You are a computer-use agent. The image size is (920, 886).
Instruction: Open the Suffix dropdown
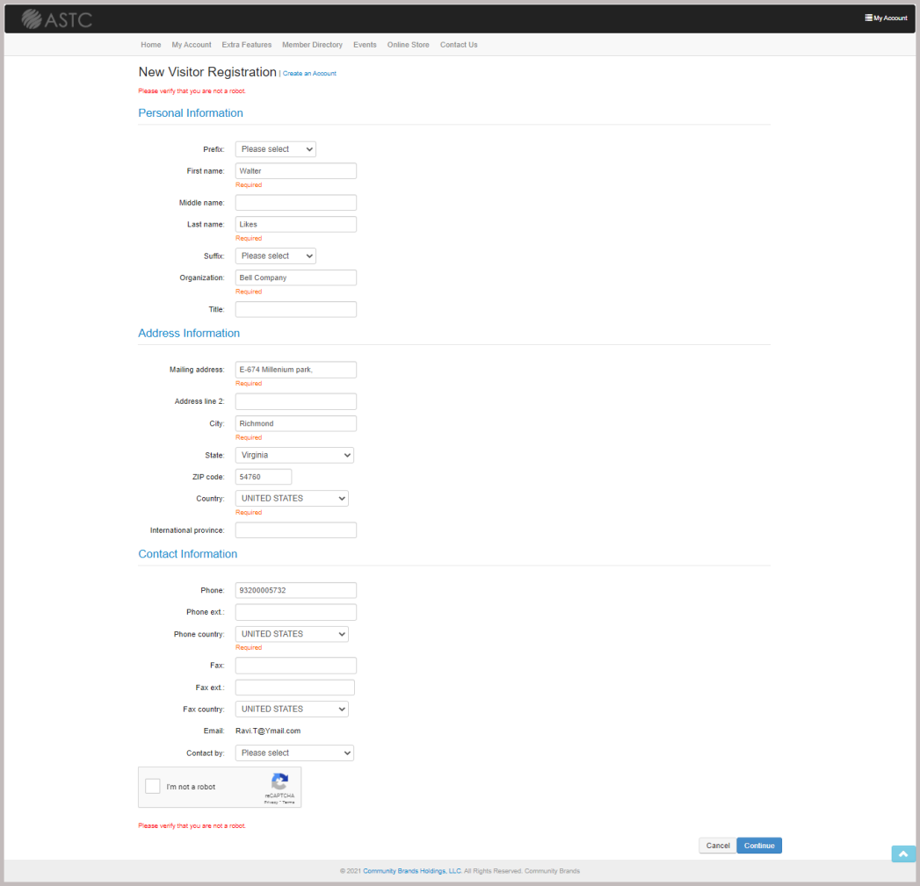click(x=274, y=255)
